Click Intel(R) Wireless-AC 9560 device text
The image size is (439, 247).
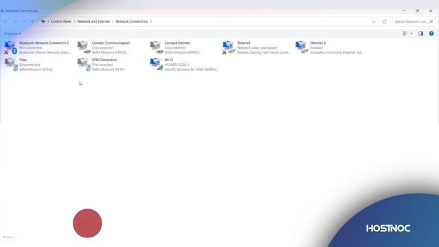(191, 69)
